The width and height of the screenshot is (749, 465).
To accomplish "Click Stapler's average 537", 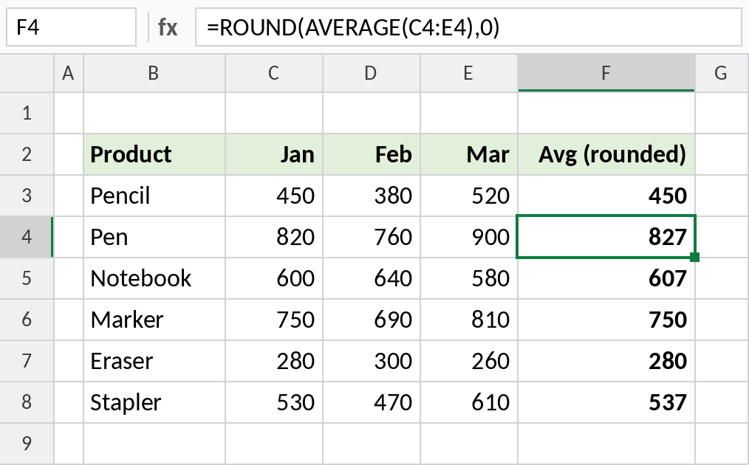I will (x=606, y=402).
